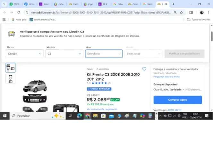The width and height of the screenshot is (213, 160).
Task: Reload the current page
Action: [19, 12]
